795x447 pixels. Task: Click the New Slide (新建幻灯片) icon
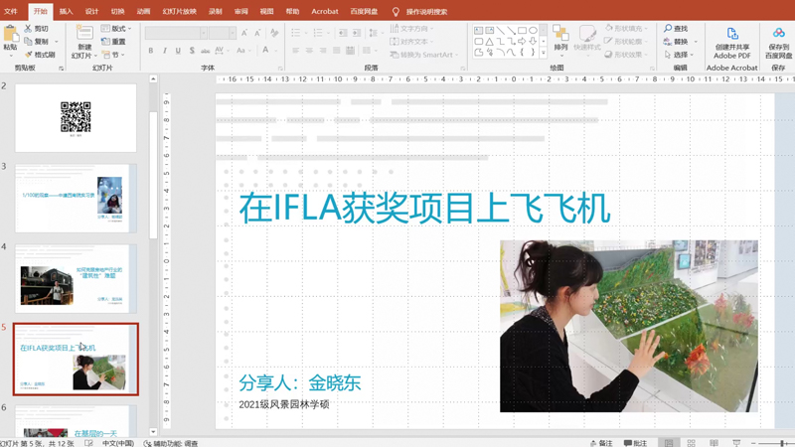pos(84,33)
